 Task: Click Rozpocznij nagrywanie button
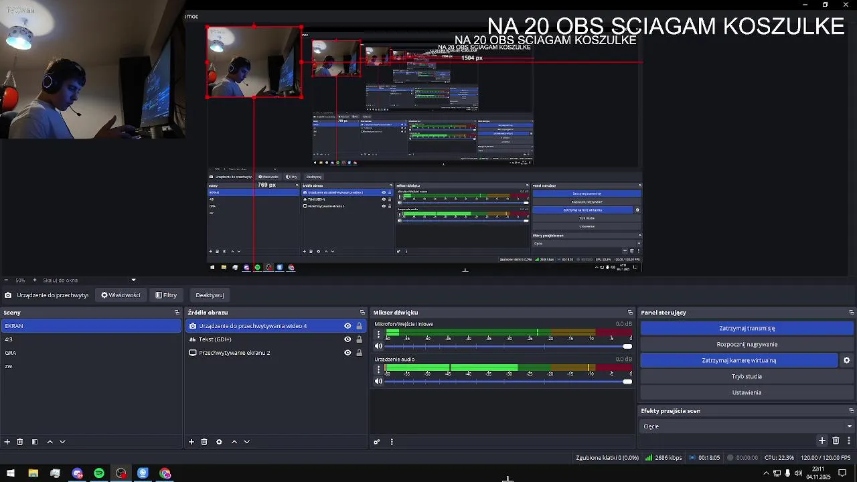point(747,344)
